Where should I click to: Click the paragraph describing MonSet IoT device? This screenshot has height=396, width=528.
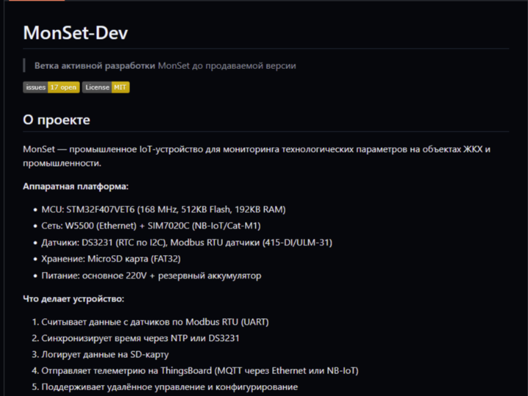256,155
